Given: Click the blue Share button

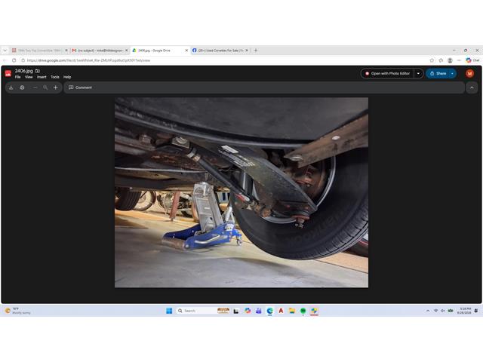Looking at the screenshot, I should coord(438,74).
